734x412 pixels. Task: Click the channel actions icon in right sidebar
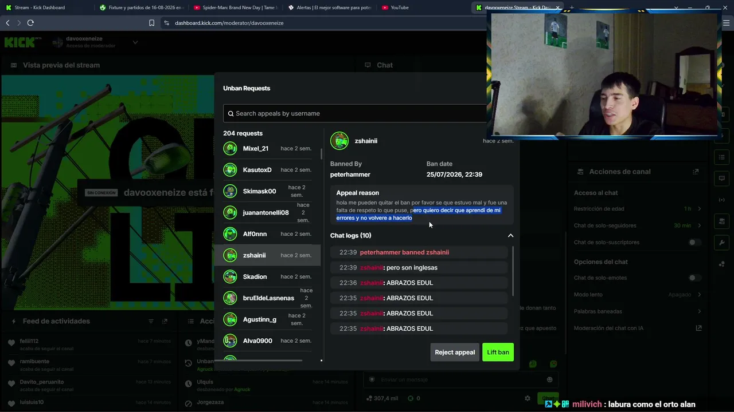tap(722, 221)
